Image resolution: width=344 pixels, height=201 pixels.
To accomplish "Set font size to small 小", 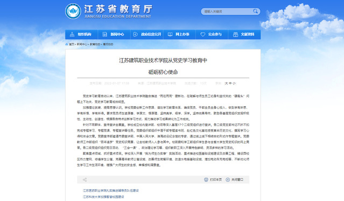I will pyautogui.click(x=234, y=84).
